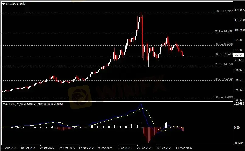Click 12.0983 on the MACD scale

(x=239, y=104)
